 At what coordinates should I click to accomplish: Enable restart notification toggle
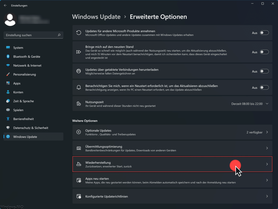click(x=264, y=88)
